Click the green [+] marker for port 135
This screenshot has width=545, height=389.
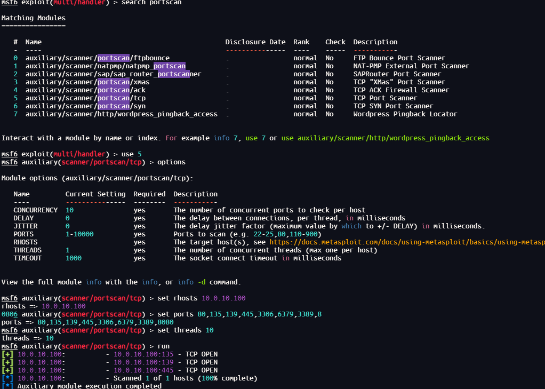pos(7,354)
